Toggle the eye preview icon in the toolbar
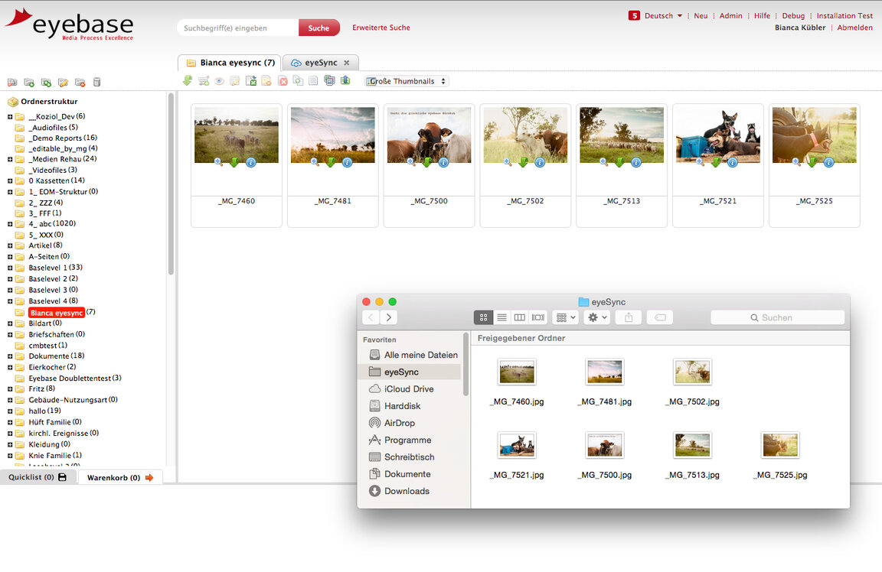 click(x=219, y=81)
